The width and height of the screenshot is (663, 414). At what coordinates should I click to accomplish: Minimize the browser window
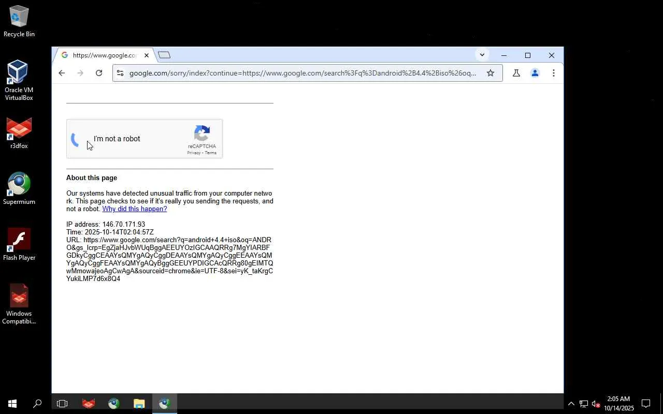tap(504, 55)
